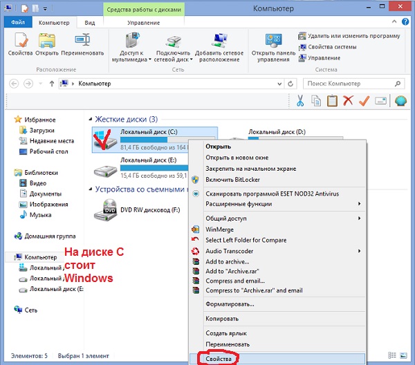Switch to details view icon
Viewport: 415px width, 365px height.
pos(392,356)
